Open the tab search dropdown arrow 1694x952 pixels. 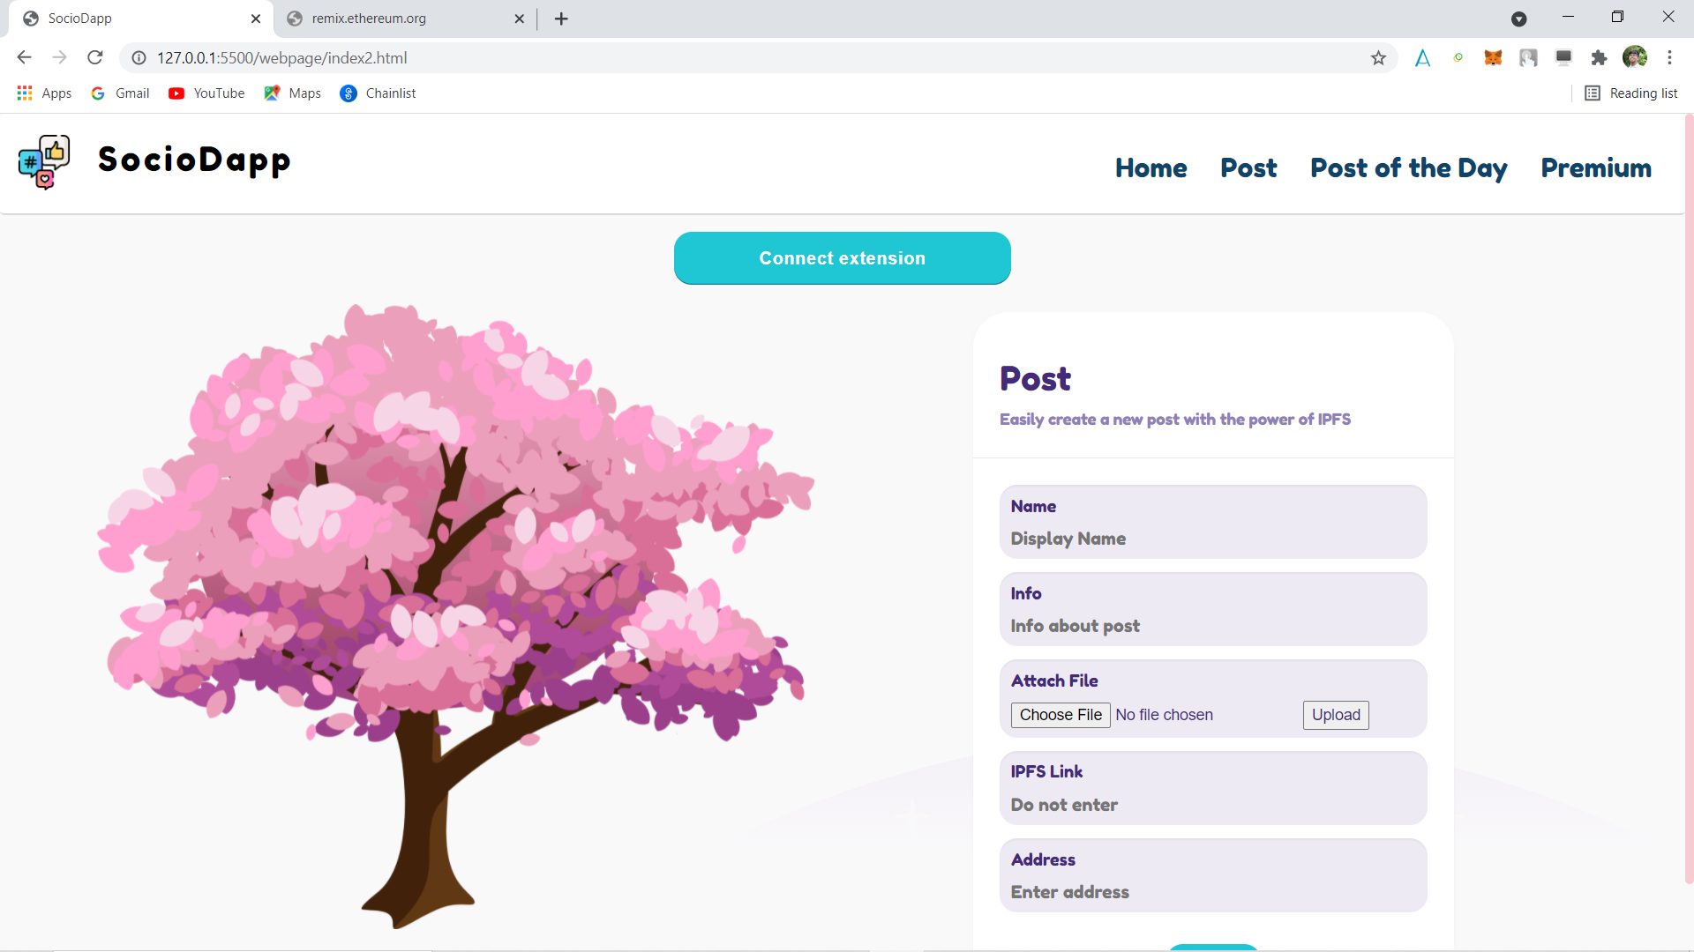1518,19
